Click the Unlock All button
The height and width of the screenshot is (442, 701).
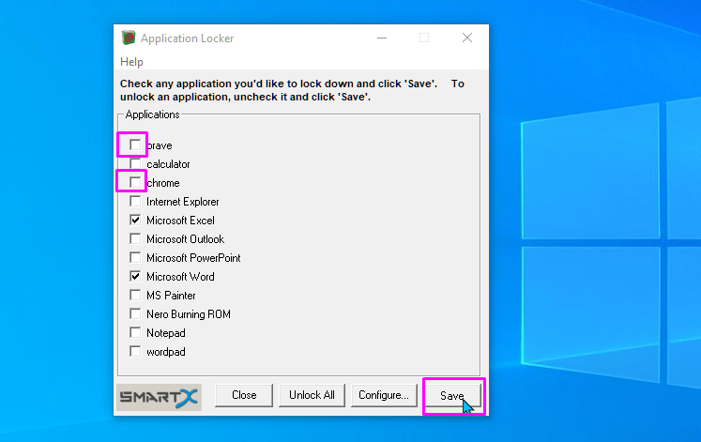pos(312,395)
